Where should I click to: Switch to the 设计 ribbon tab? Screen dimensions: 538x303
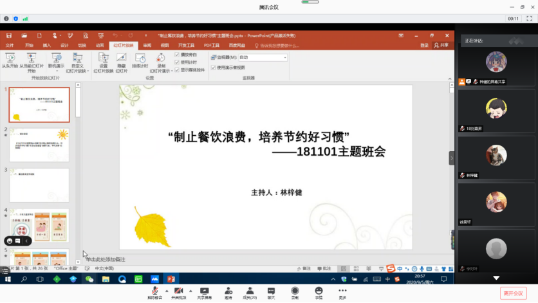coord(64,45)
